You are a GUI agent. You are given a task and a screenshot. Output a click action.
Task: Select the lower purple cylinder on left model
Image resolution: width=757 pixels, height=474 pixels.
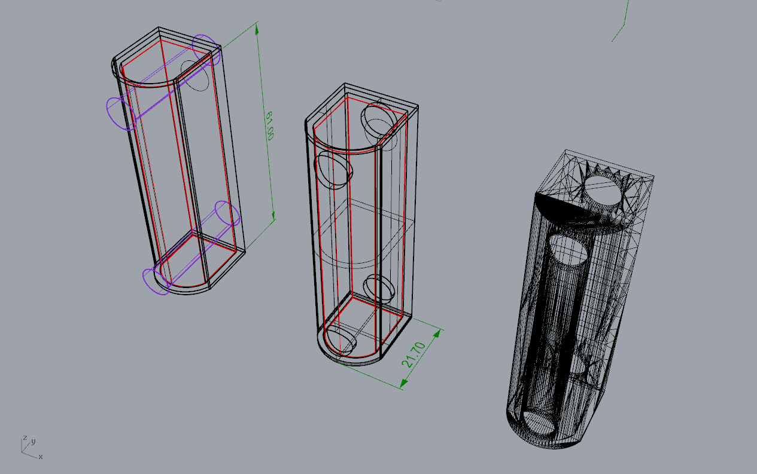(x=191, y=247)
